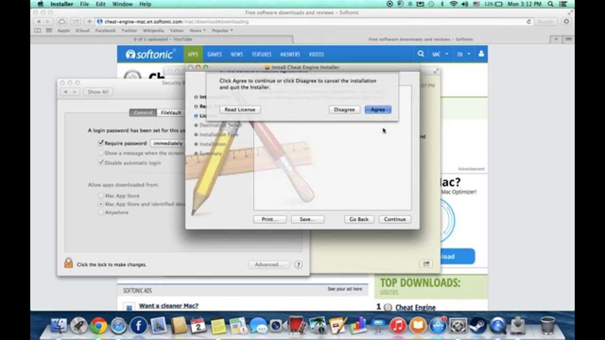Open Numbers chart icon in dock
605x340 pixels.
pyautogui.click(x=358, y=325)
